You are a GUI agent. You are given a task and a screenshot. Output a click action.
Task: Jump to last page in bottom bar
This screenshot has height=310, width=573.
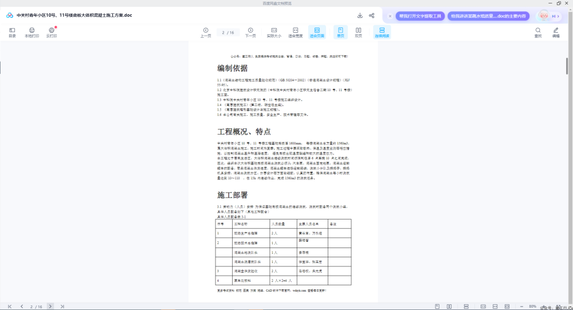click(62, 307)
